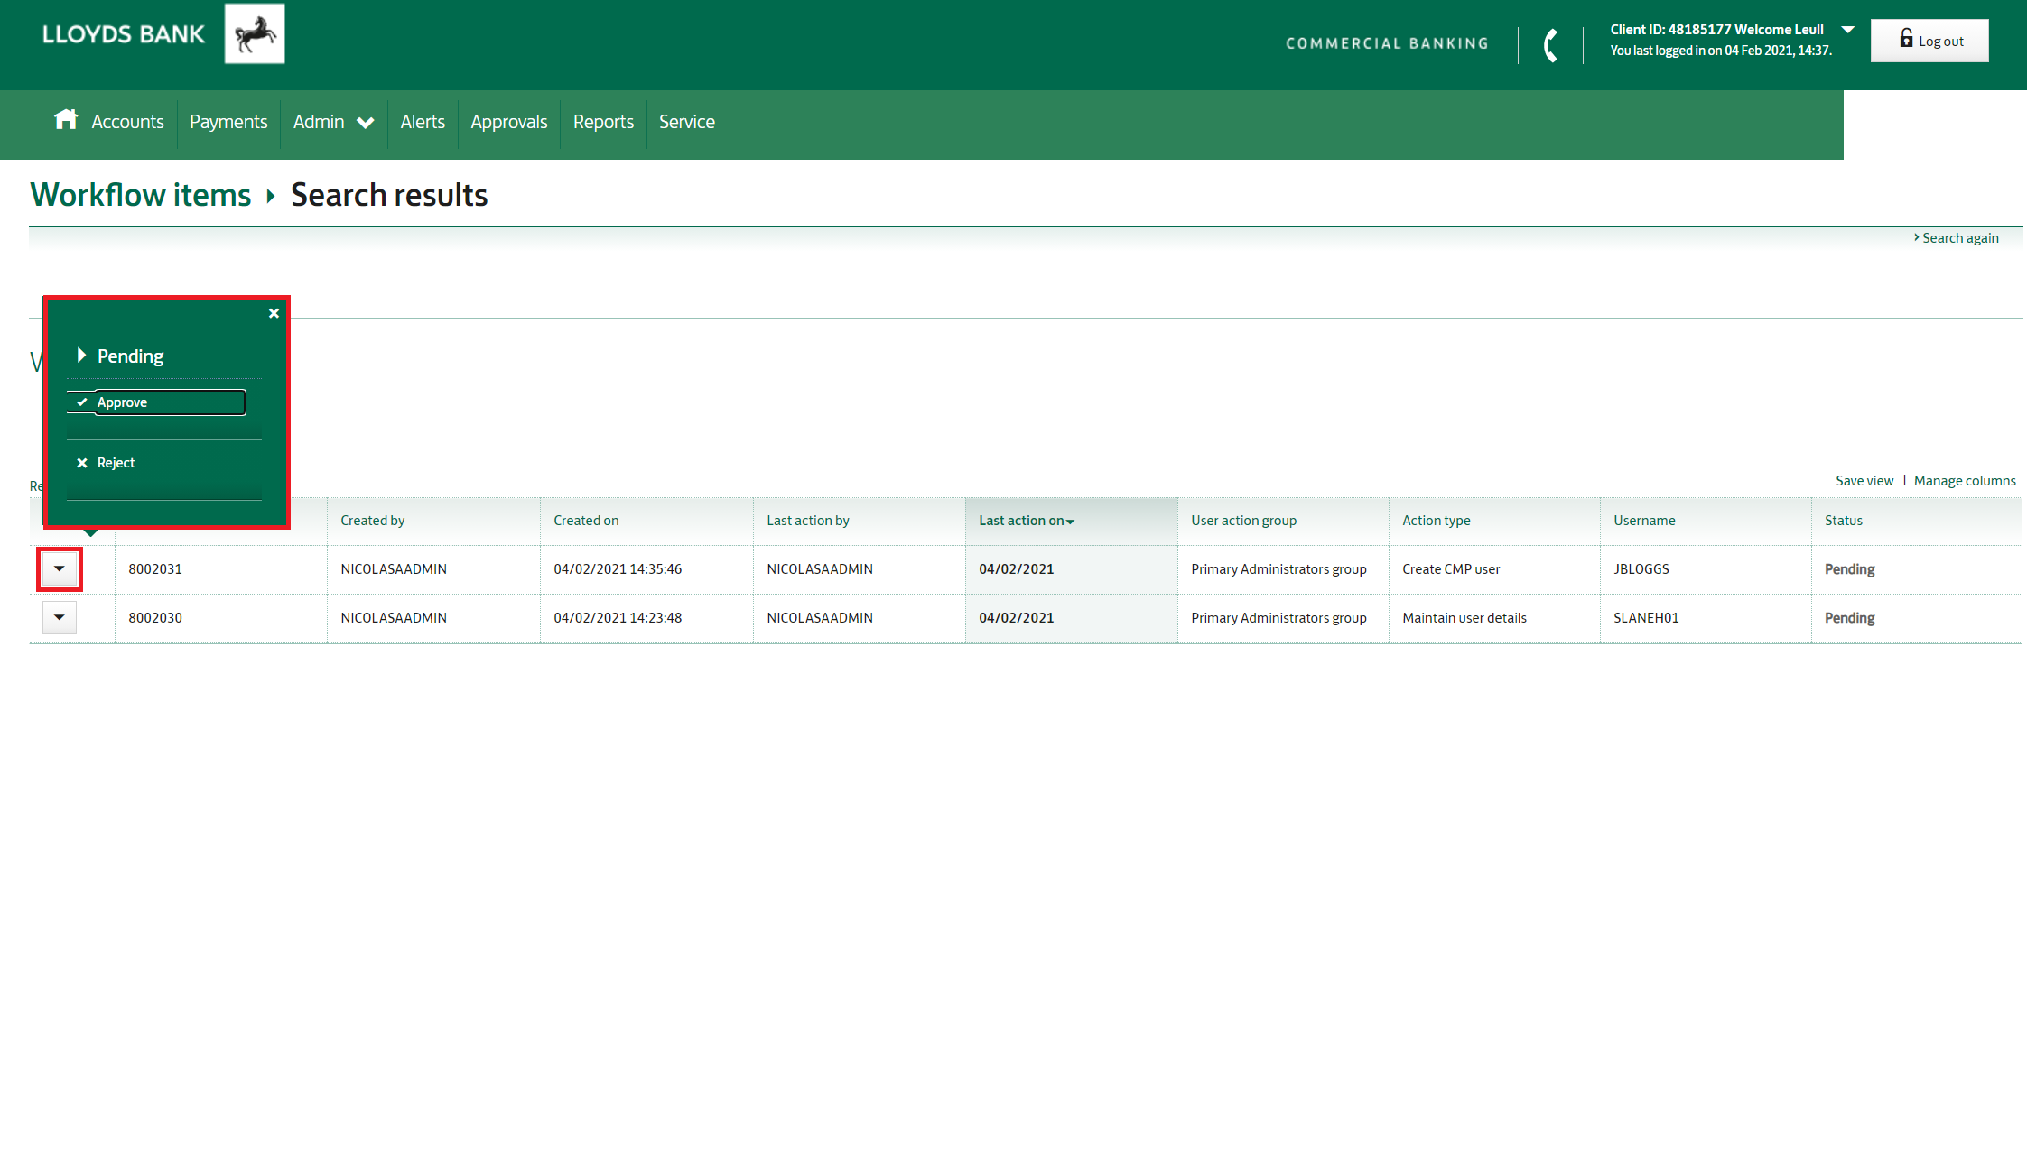Expand the Pending arrow in popup
The height and width of the screenshot is (1164, 2027).
81,356
